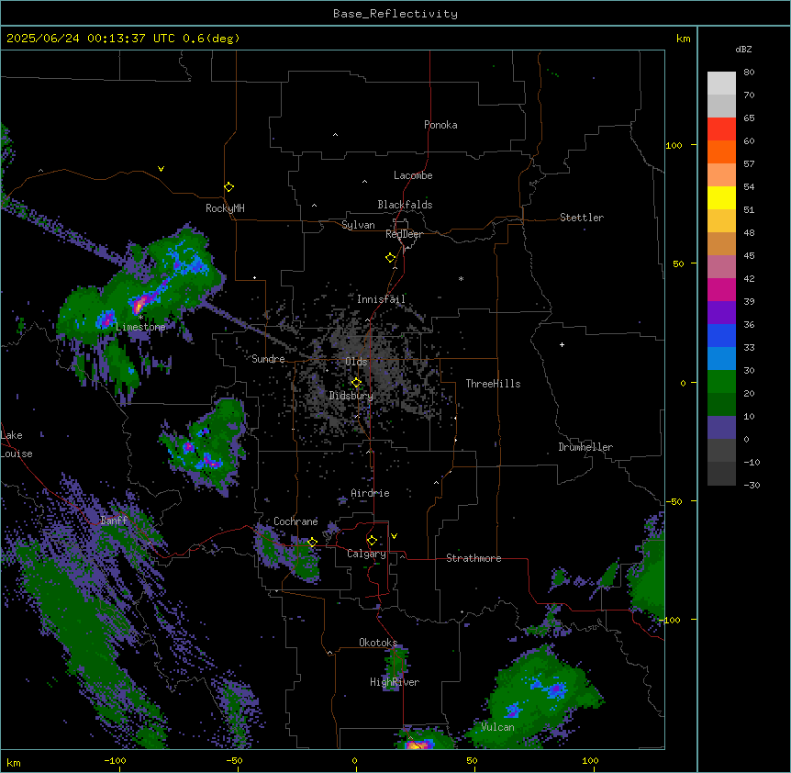
Task: Pick the purple 36-39 dBZ legend swatch
Action: click(721, 313)
